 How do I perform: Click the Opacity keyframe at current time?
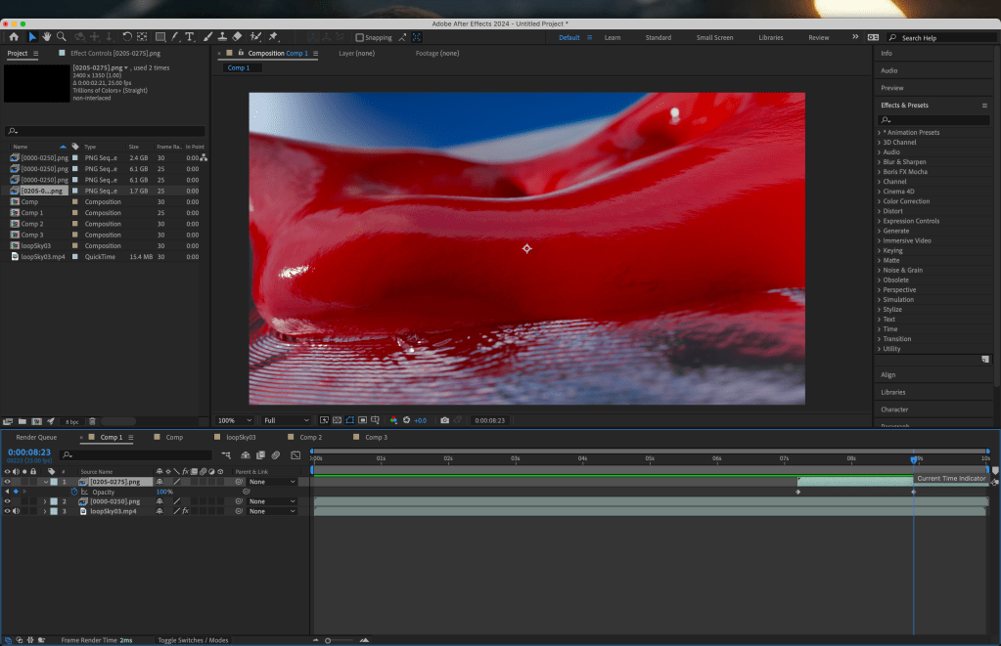(x=914, y=492)
